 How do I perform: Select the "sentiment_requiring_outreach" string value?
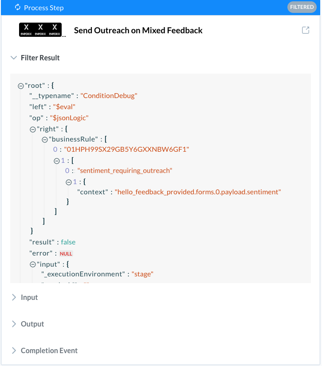pos(125,171)
